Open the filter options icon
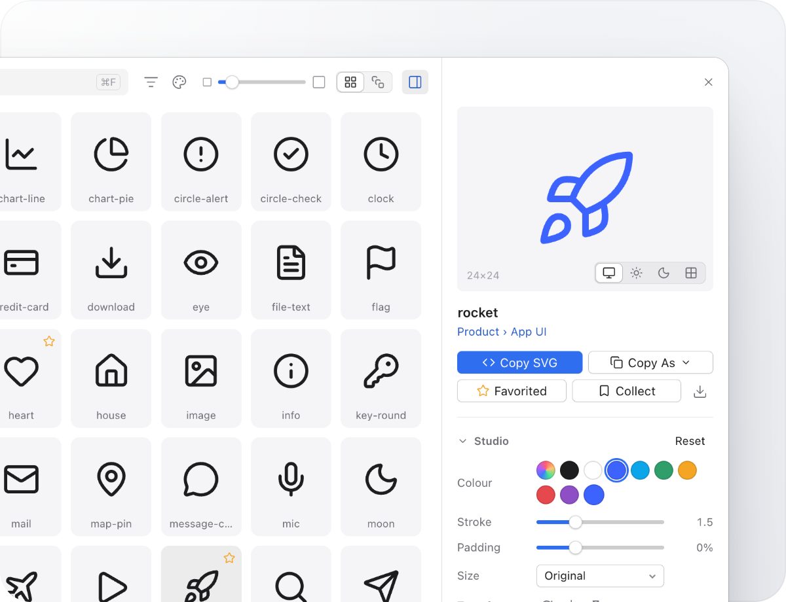The height and width of the screenshot is (602, 786). pos(151,82)
